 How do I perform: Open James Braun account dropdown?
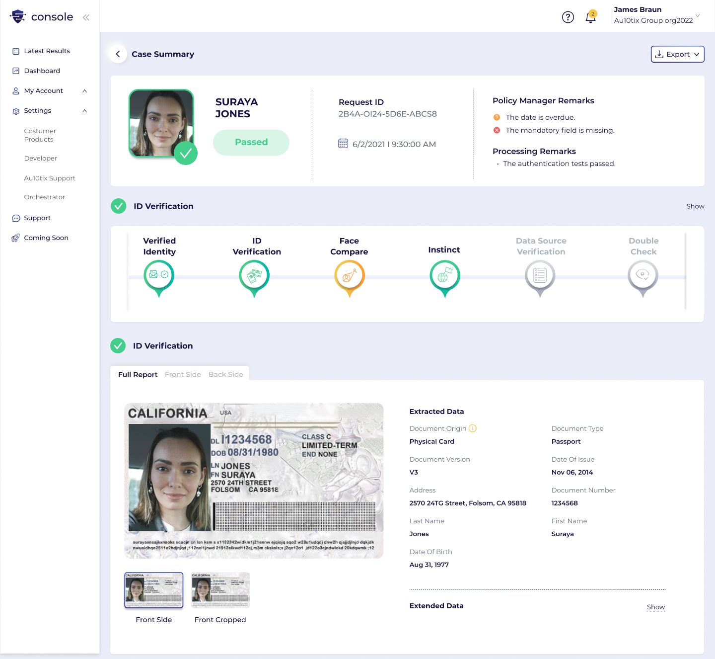click(x=698, y=15)
